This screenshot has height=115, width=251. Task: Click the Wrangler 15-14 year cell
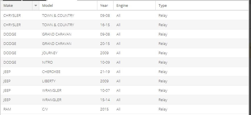(104, 100)
